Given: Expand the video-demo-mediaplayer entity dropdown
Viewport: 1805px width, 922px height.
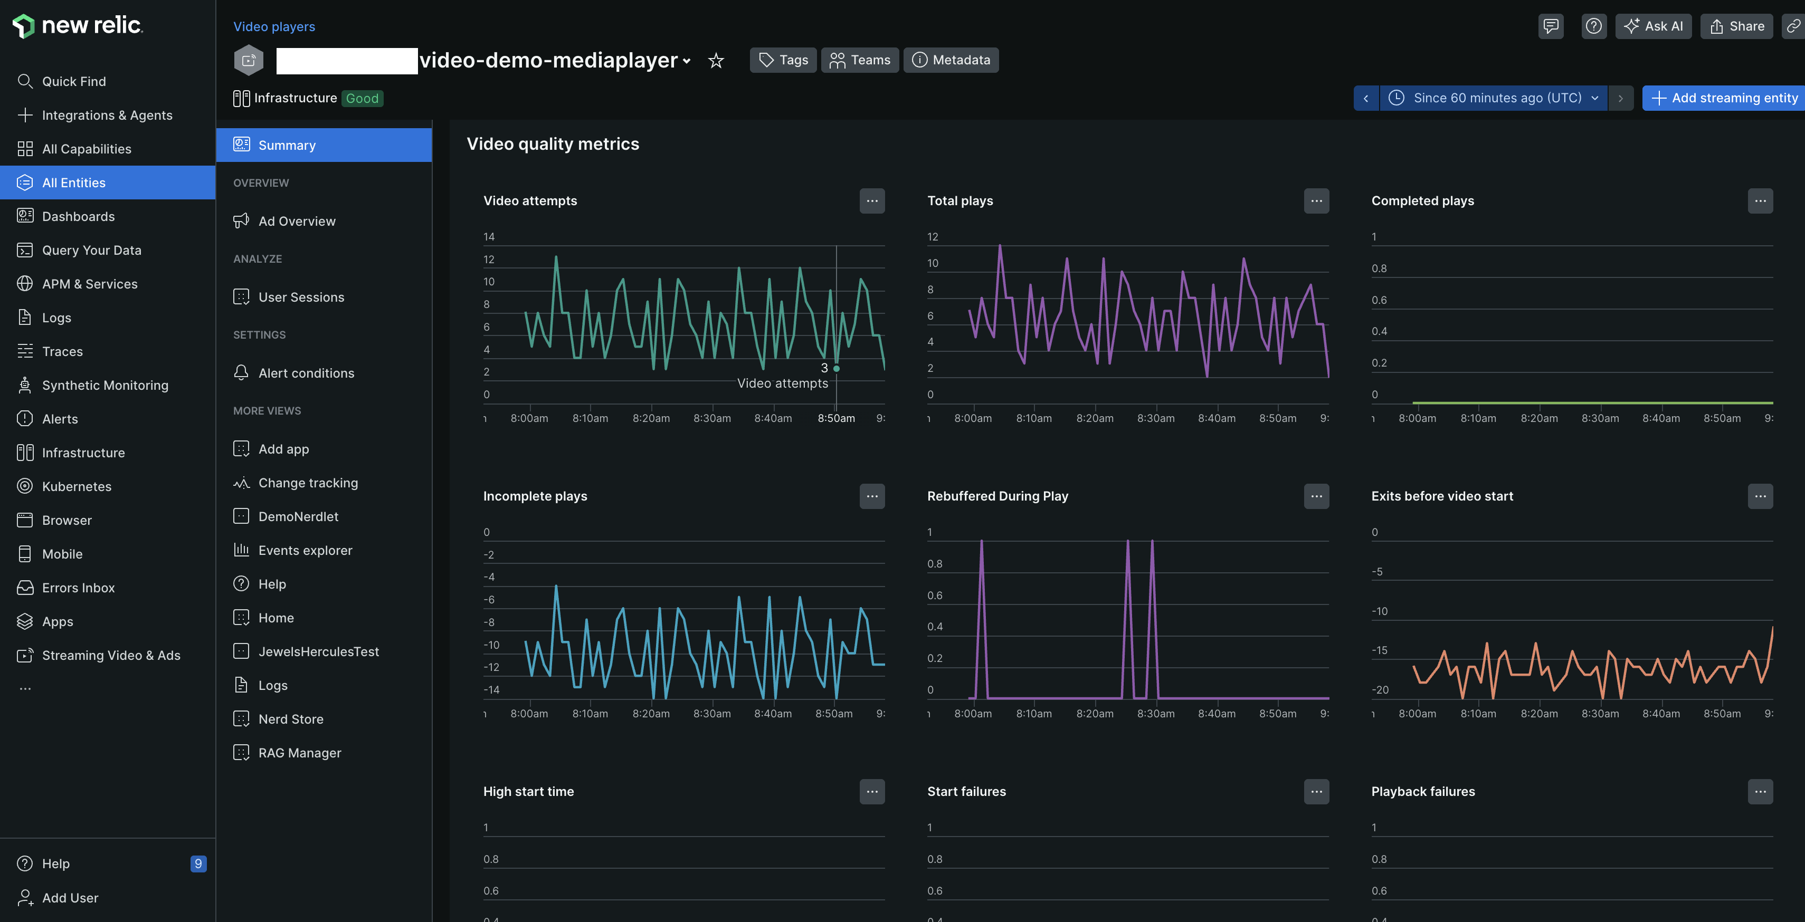Looking at the screenshot, I should pyautogui.click(x=687, y=61).
